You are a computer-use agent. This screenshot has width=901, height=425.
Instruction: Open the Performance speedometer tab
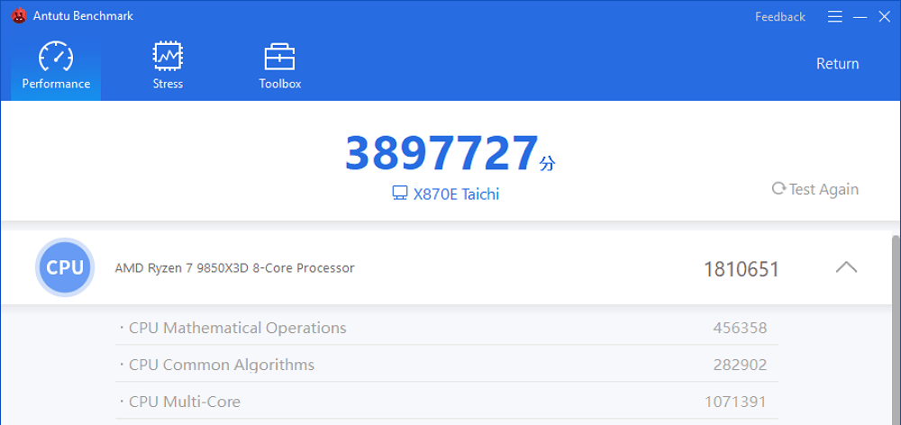56,66
